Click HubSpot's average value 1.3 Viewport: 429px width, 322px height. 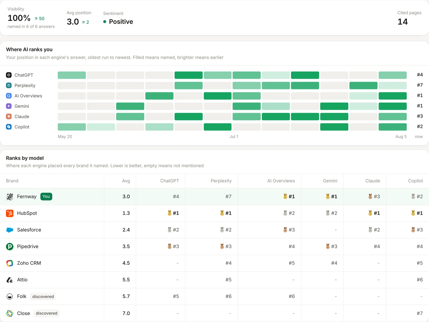(x=126, y=213)
